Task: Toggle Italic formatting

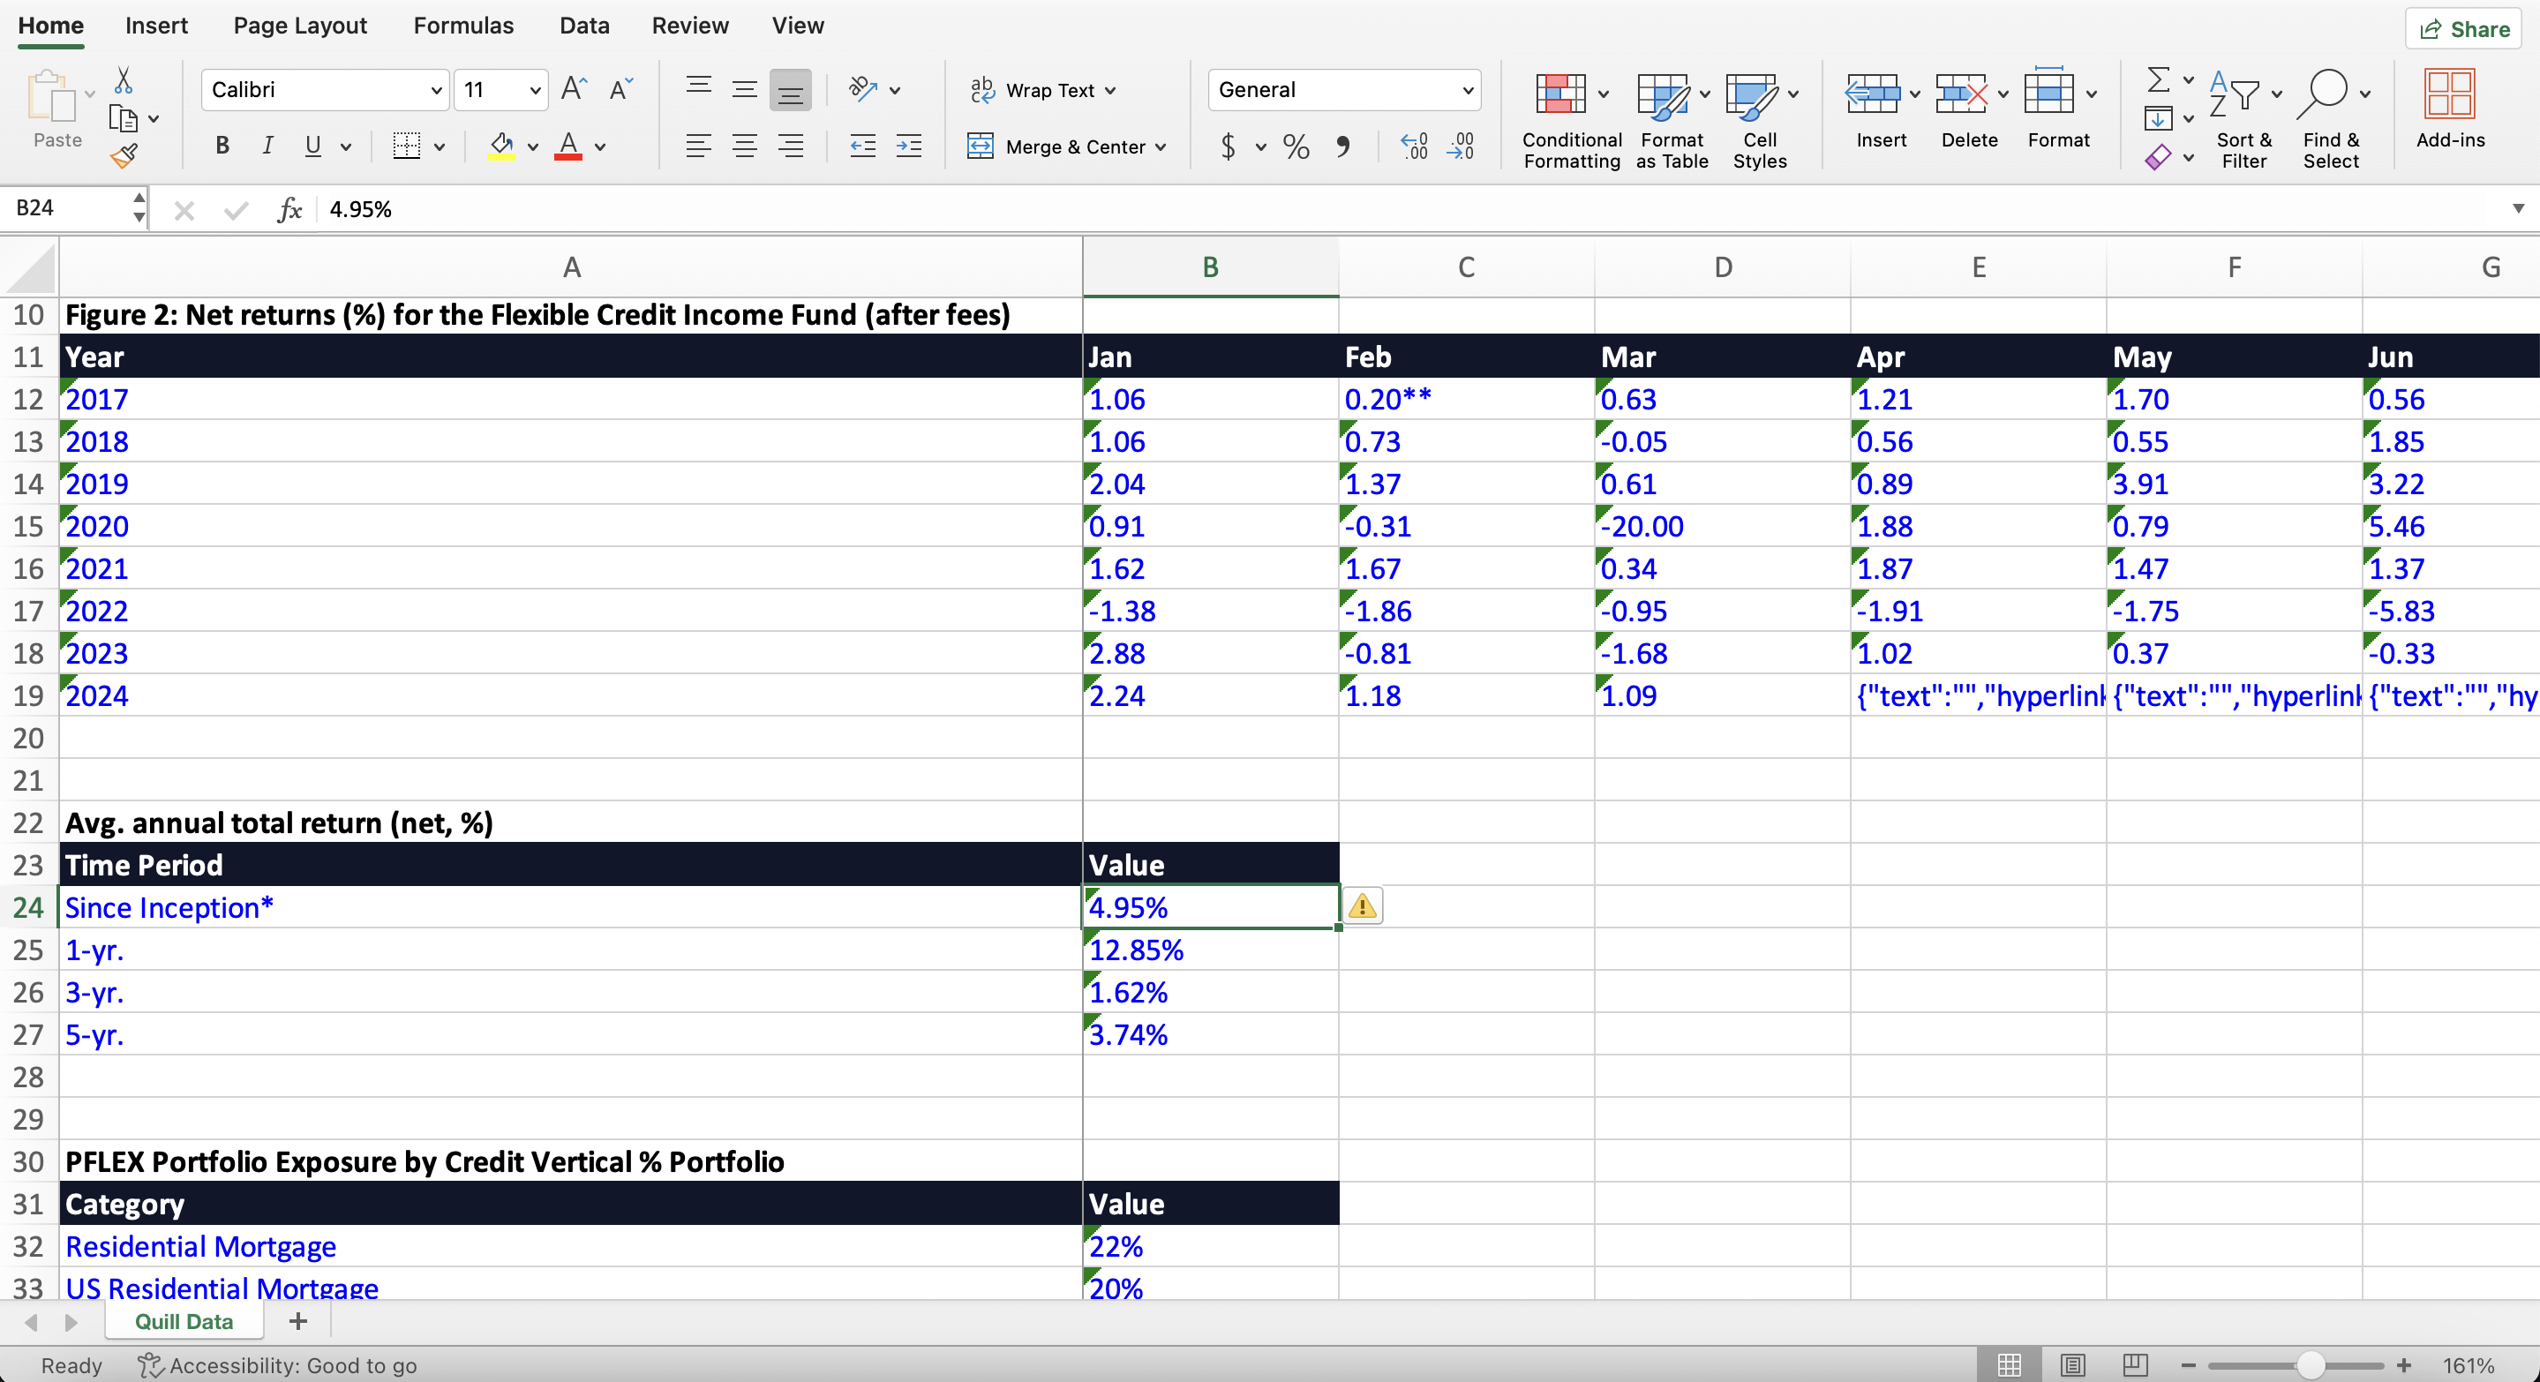Action: (x=267, y=146)
